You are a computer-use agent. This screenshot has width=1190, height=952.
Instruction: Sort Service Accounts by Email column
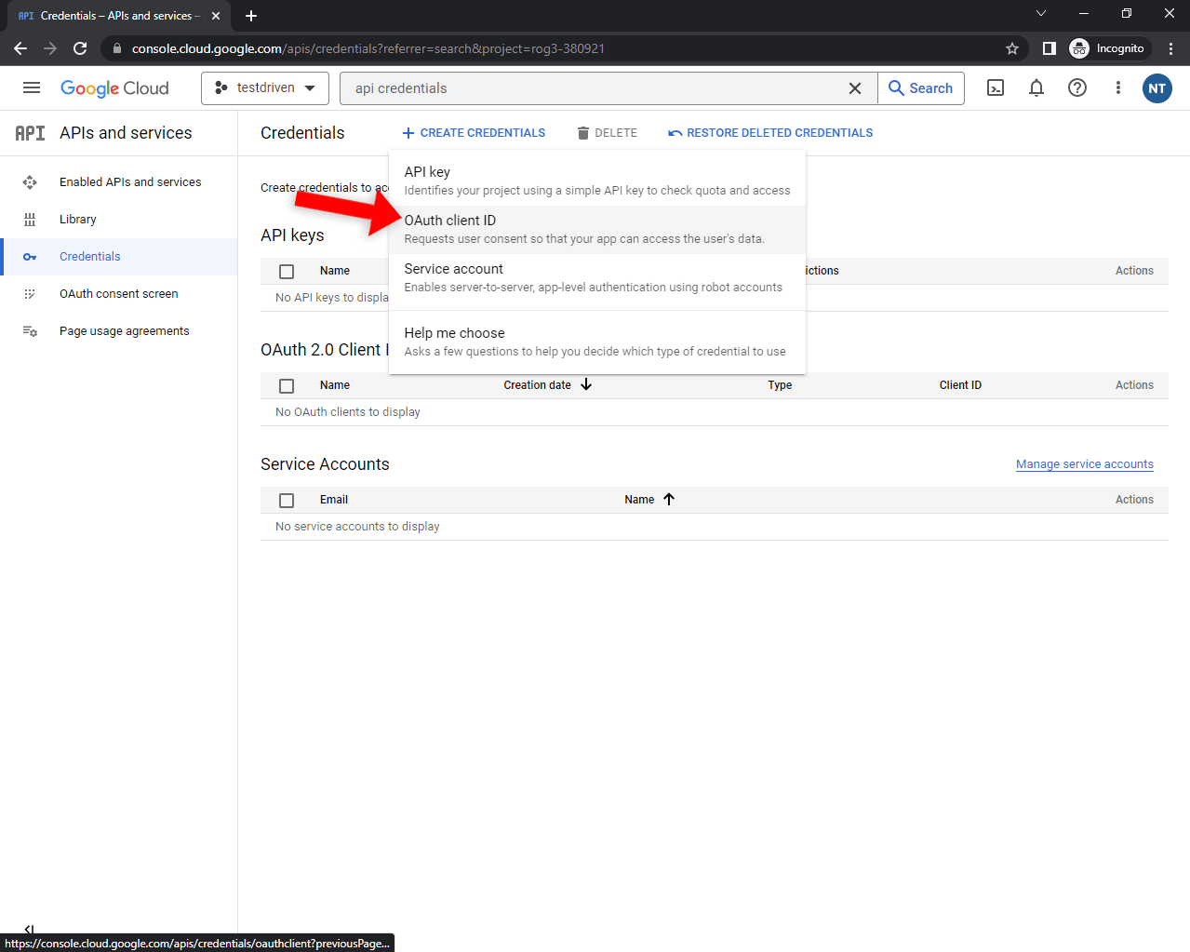(x=334, y=500)
